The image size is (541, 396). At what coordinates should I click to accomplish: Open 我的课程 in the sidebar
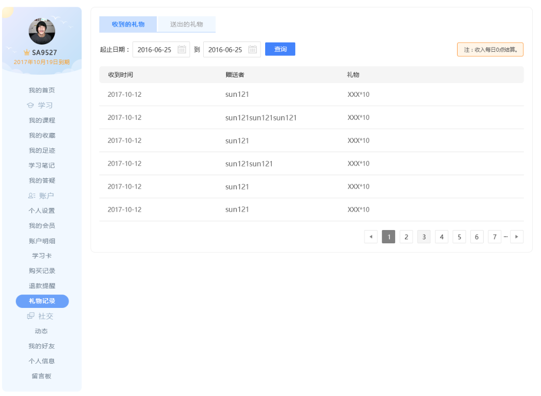[42, 120]
